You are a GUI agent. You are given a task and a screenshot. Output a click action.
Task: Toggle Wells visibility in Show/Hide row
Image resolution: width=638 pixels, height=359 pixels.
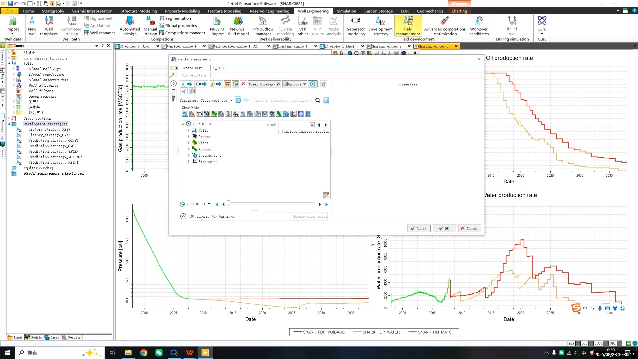pos(185,114)
